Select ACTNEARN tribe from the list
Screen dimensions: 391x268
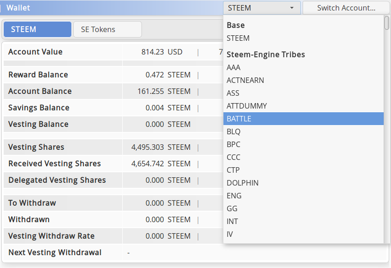point(303,80)
